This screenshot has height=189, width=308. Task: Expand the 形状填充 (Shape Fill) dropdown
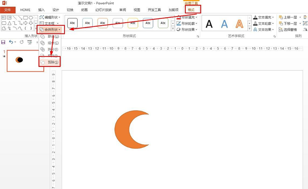pos(189,17)
